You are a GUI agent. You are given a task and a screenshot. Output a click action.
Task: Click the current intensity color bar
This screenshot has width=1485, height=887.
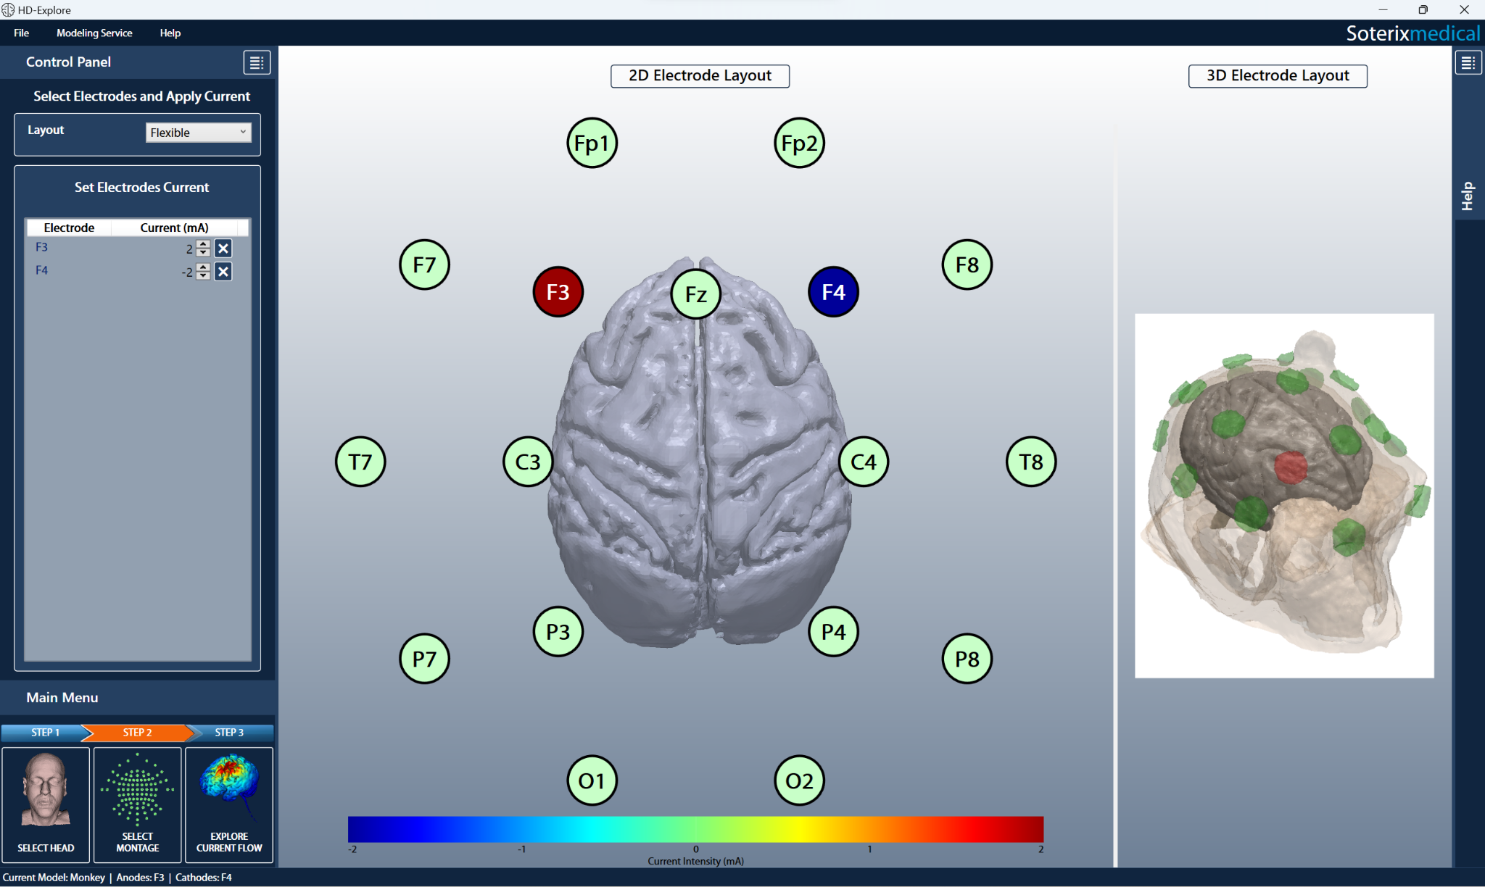point(695,829)
